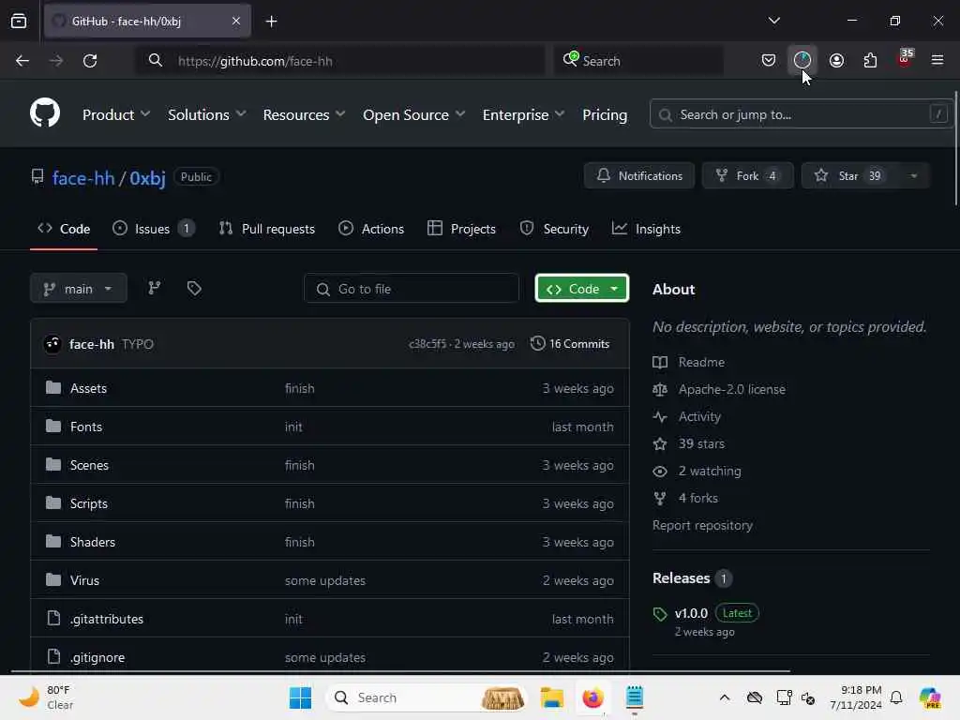
Task: Click the Go to file field
Action: [x=412, y=289]
